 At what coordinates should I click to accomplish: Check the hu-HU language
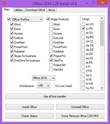[x=83, y=88]
